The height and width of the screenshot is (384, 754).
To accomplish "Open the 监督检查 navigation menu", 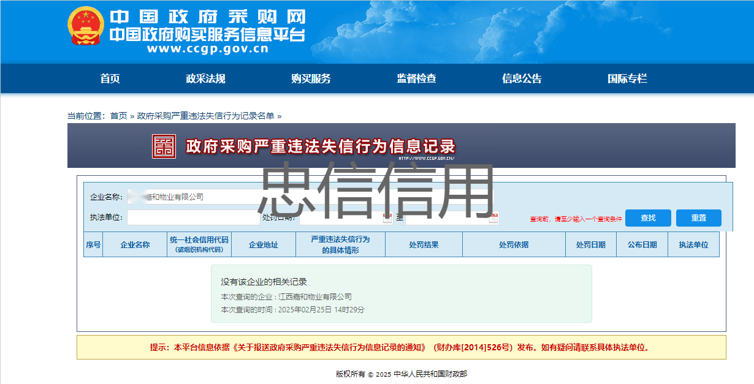I will [416, 78].
